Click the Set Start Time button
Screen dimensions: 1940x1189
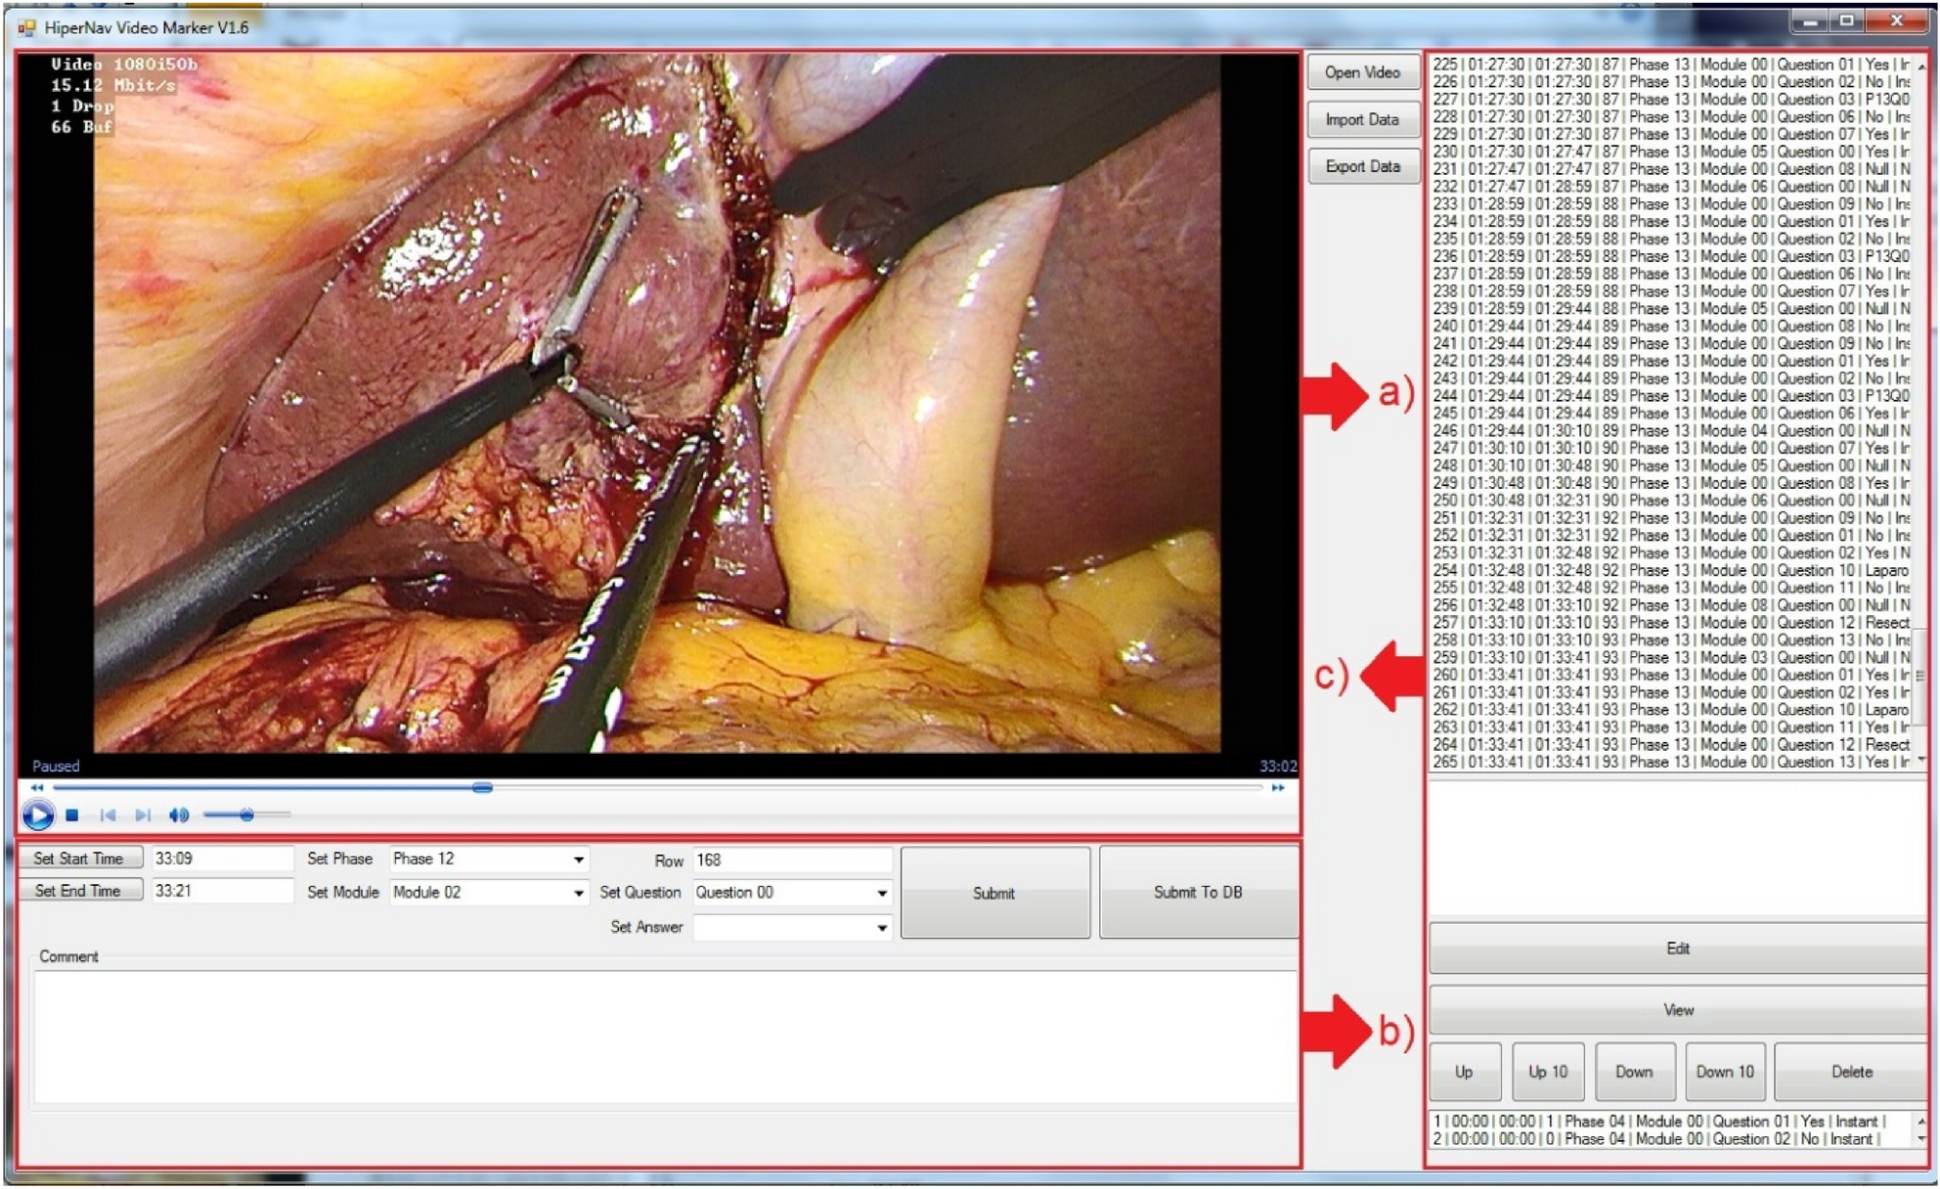(x=79, y=859)
